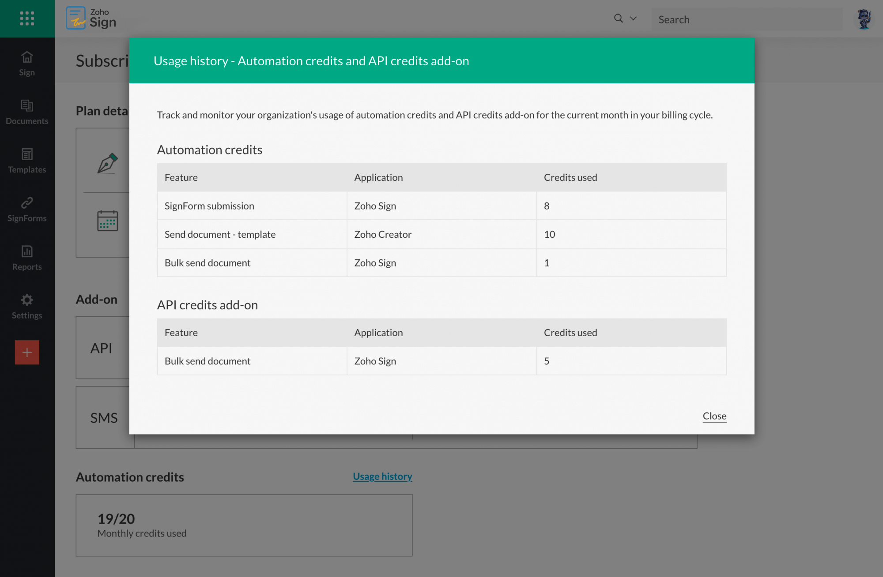883x577 pixels.
Task: Click the red plus create button
Action: 27,352
